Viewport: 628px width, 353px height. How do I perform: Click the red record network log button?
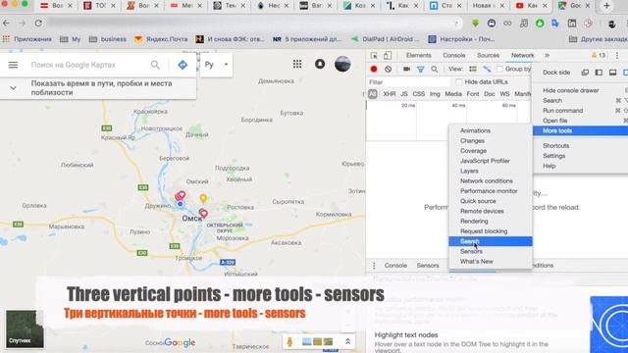tap(374, 69)
